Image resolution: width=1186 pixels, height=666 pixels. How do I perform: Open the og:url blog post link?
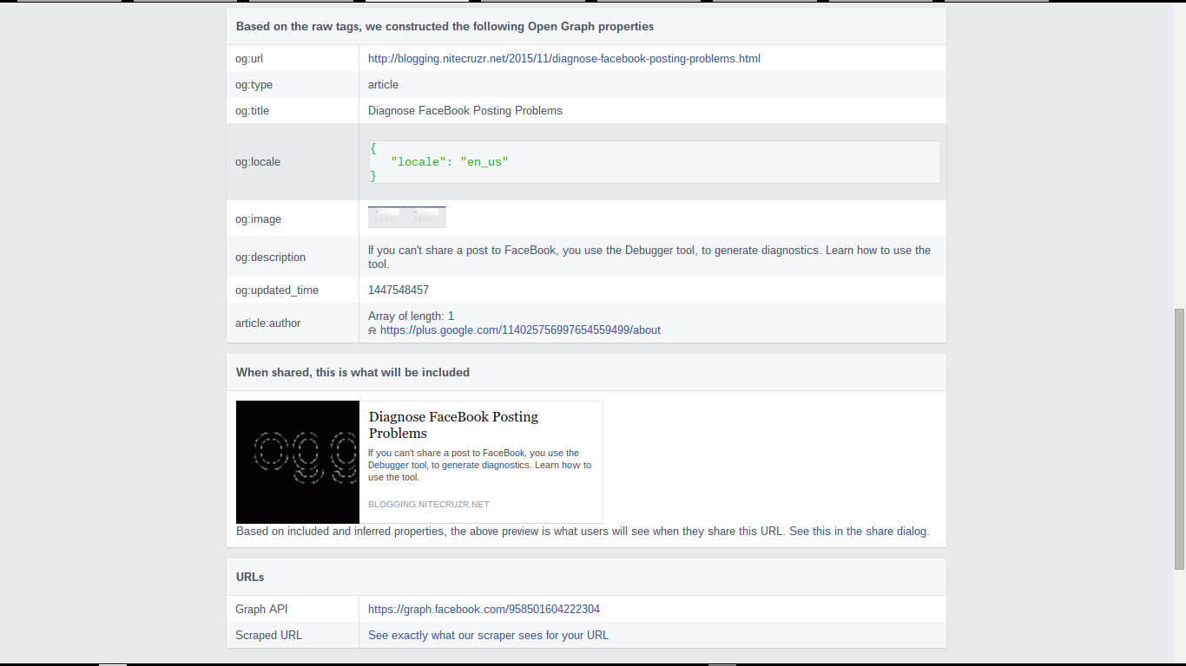click(563, 58)
